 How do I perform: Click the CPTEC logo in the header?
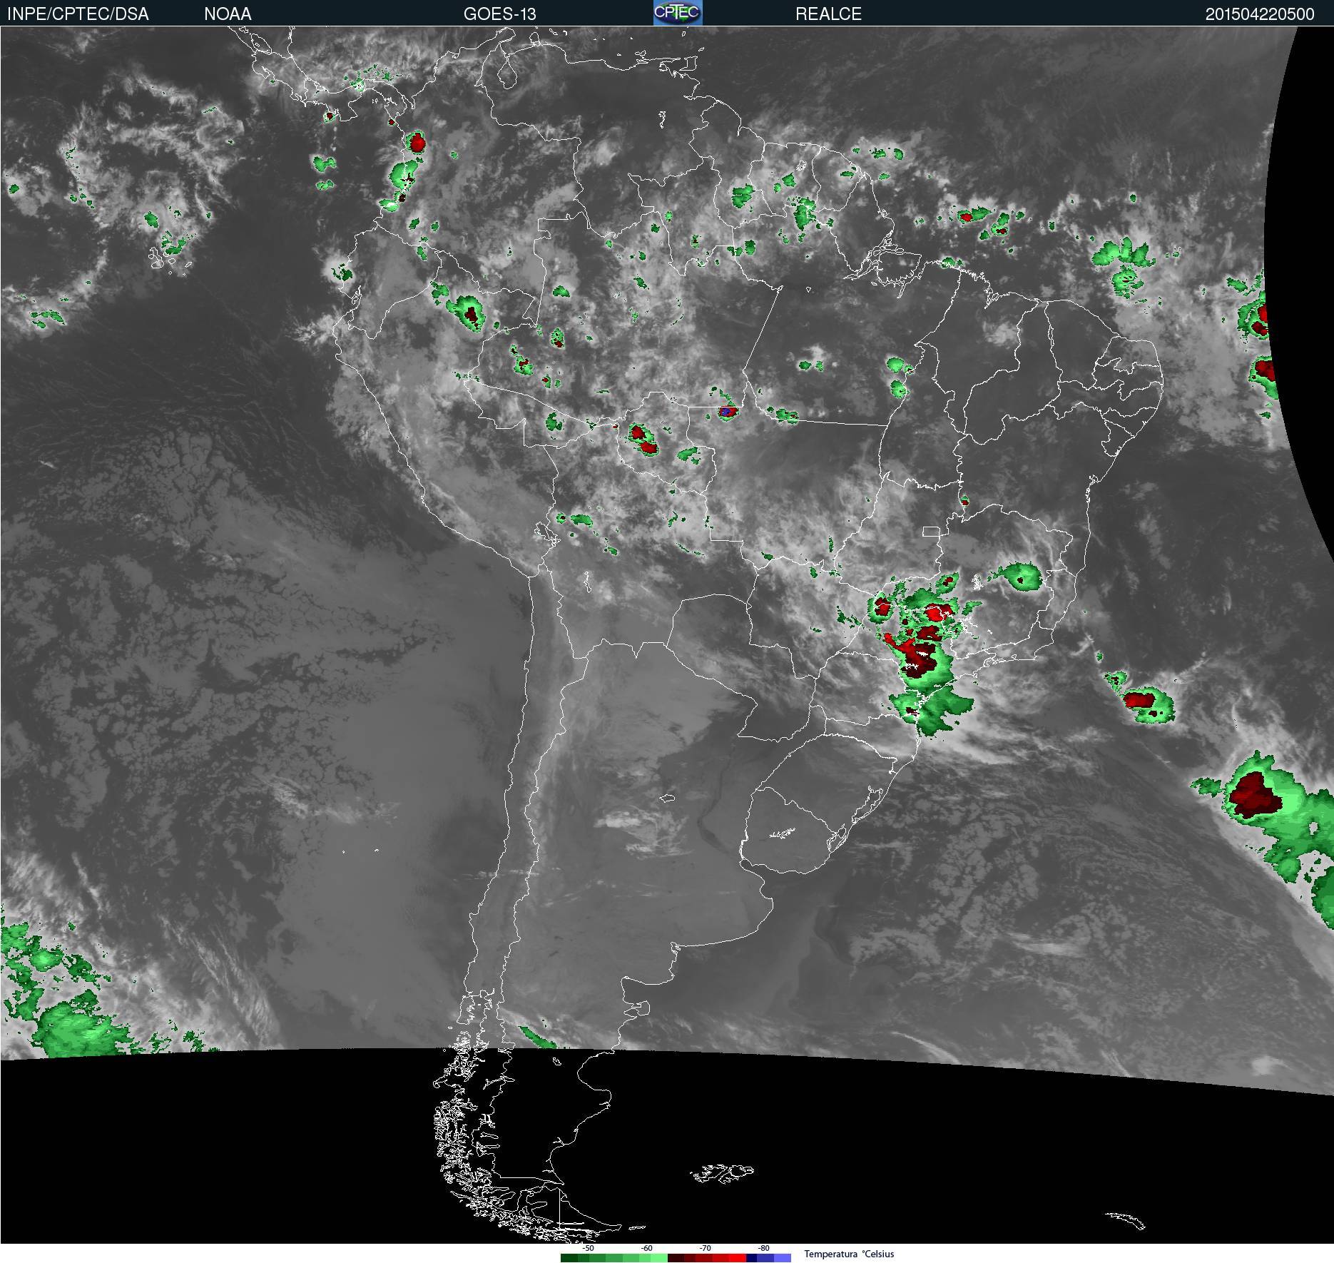coord(678,13)
